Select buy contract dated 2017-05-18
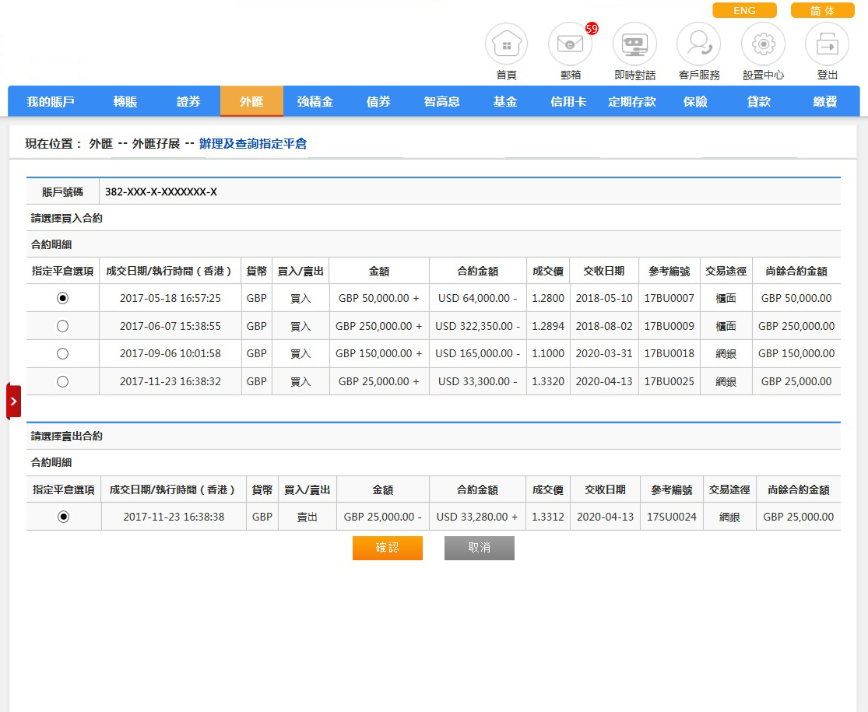Screen dimensions: 868x712 (x=63, y=298)
